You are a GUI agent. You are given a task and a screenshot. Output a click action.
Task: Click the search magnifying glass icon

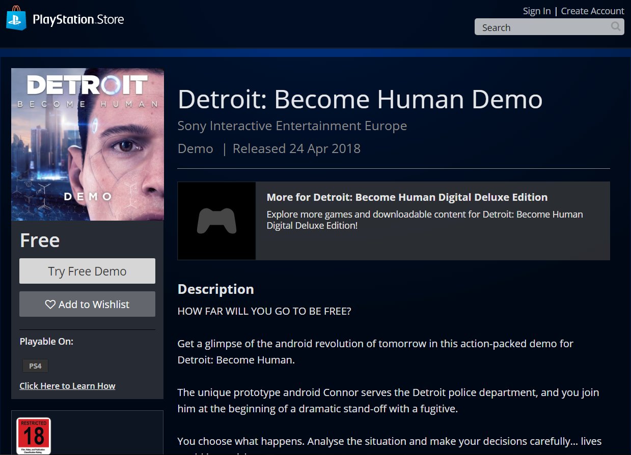[616, 27]
